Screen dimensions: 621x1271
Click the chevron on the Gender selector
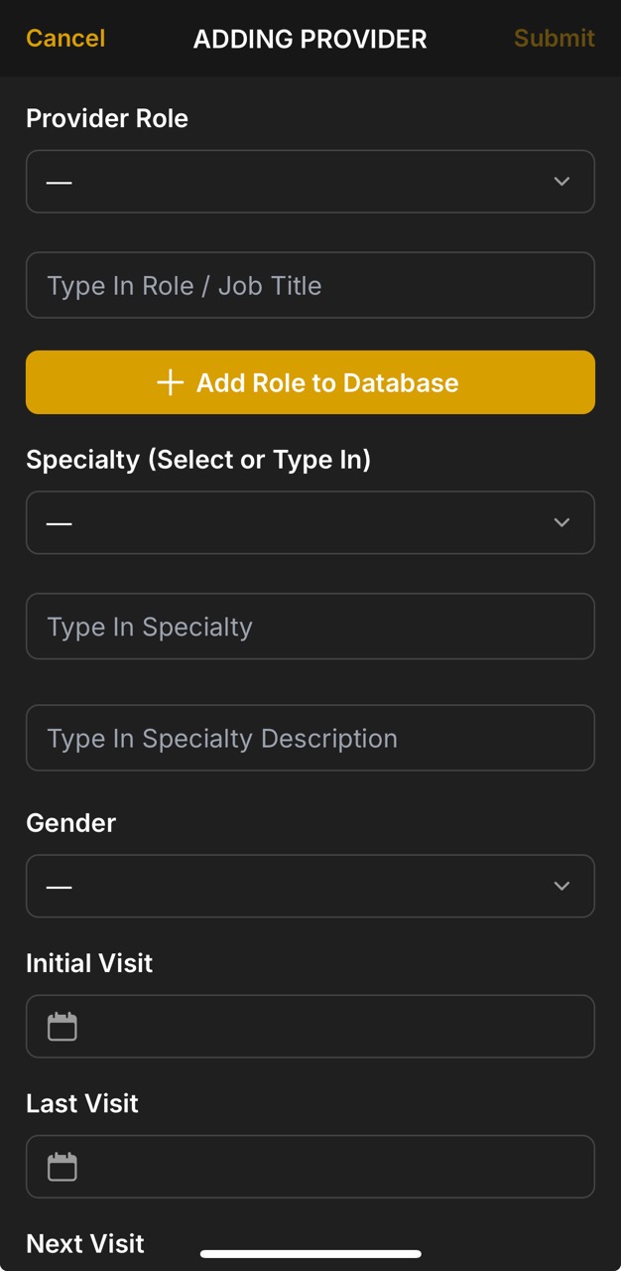(x=561, y=886)
